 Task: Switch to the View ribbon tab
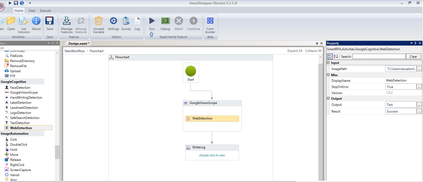pyautogui.click(x=32, y=11)
